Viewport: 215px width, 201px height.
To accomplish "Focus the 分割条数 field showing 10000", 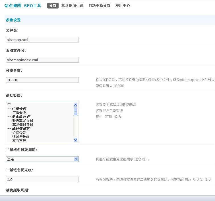I will pos(42,80).
